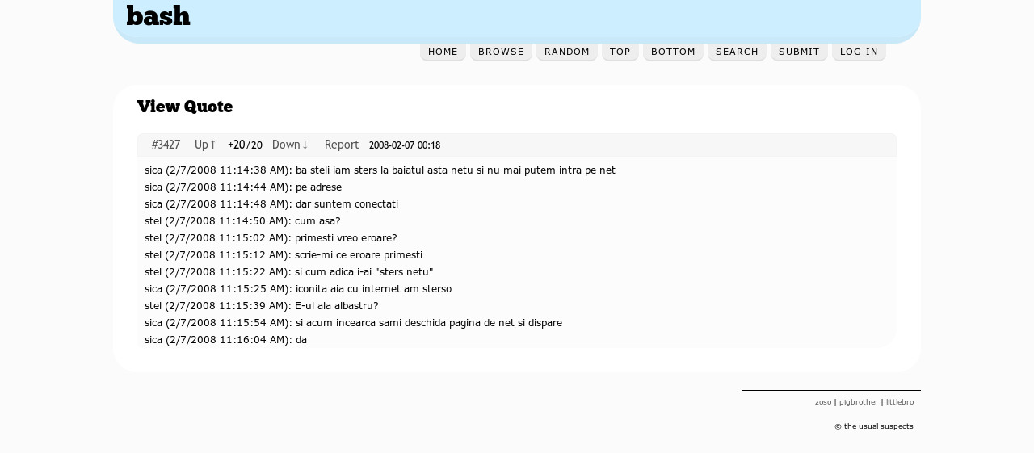The height and width of the screenshot is (453, 1034).
Task: Click the line "E-ul ala albastru?"
Action: 262,306
